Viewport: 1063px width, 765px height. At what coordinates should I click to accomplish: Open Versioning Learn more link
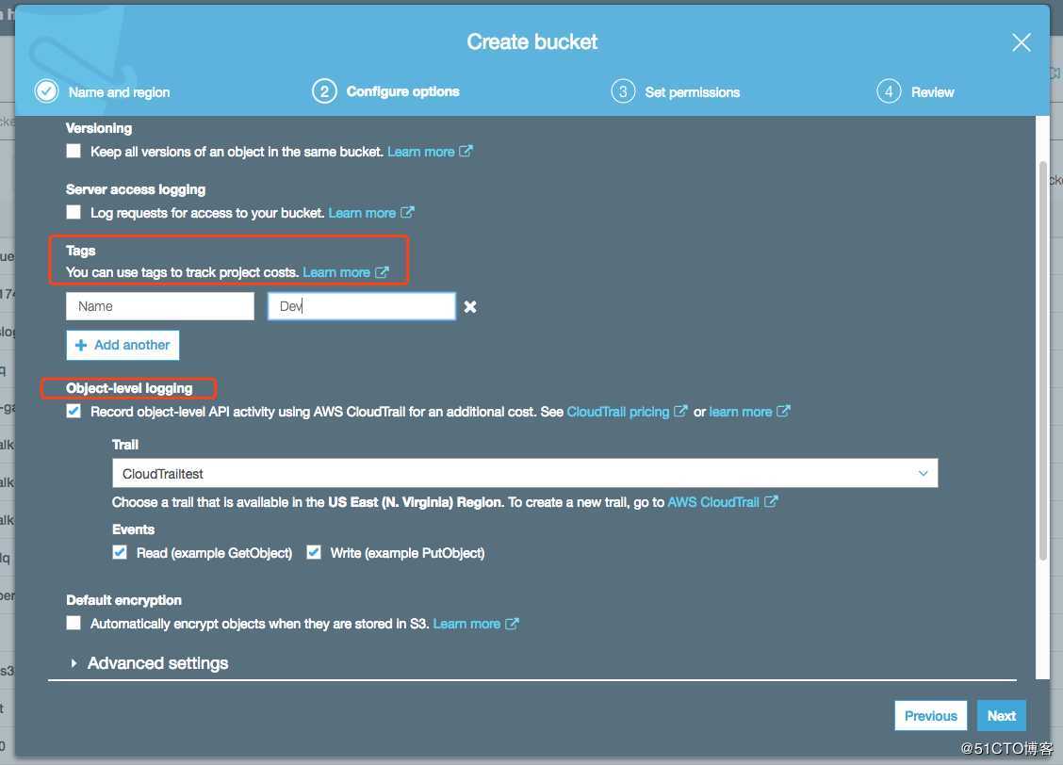[x=421, y=152]
